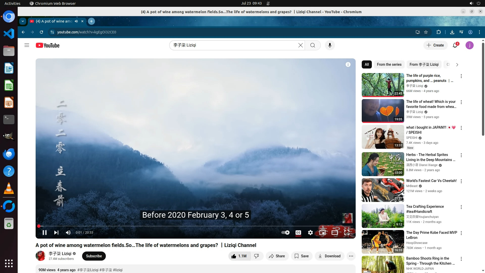The image size is (485, 273).
Task: Toggle the autoplay switch
Action: coord(285,233)
